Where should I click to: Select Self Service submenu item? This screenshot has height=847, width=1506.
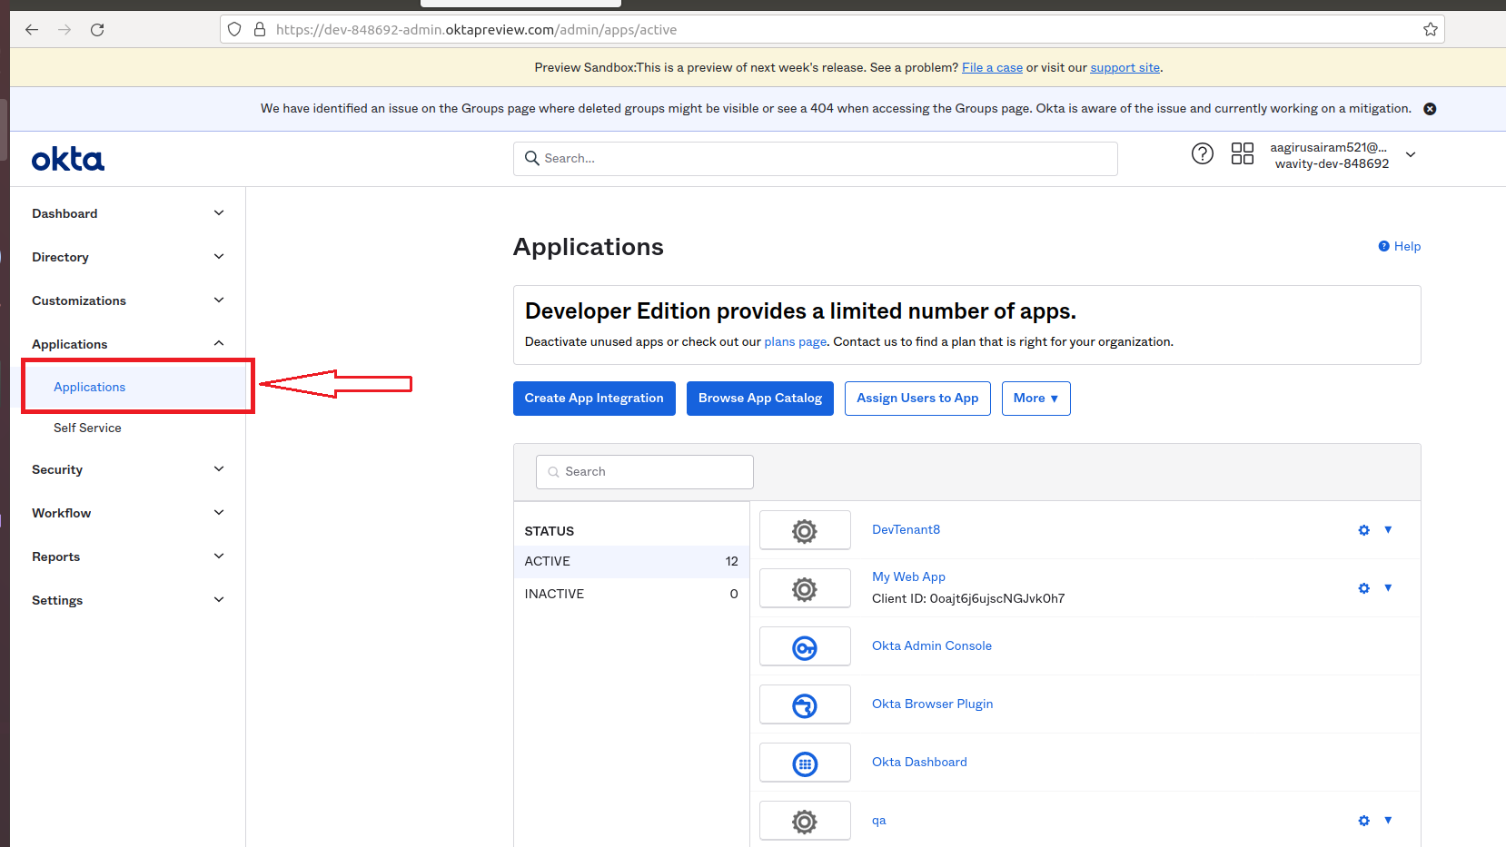tap(87, 428)
